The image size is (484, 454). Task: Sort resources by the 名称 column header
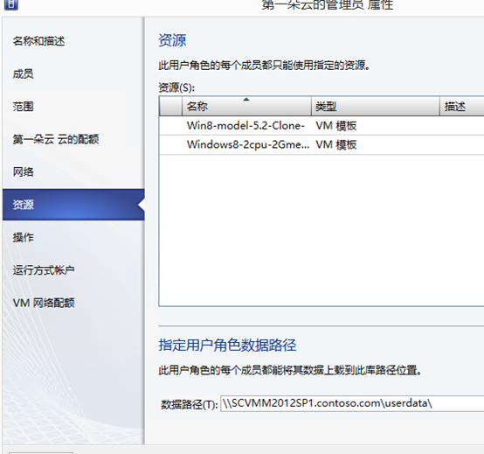[246, 107]
